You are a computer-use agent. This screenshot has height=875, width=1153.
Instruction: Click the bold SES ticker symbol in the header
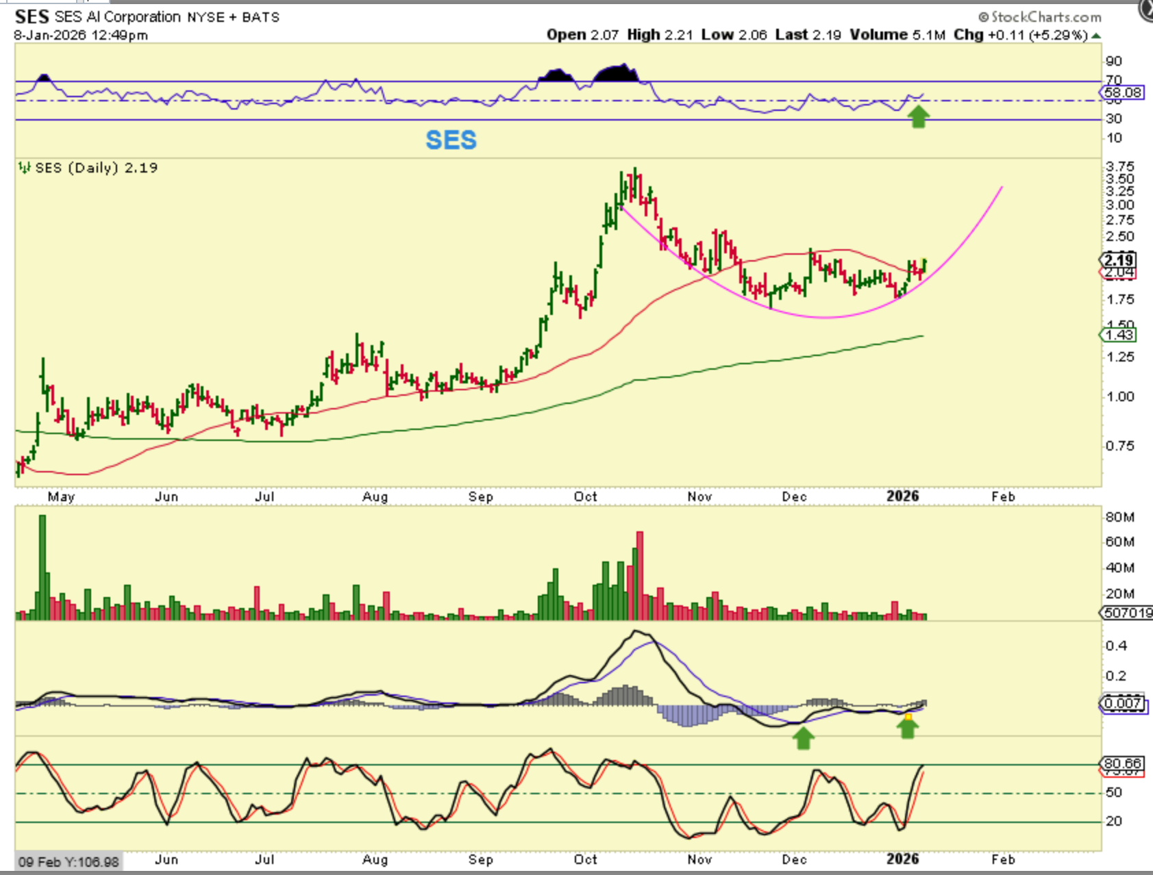(x=32, y=16)
